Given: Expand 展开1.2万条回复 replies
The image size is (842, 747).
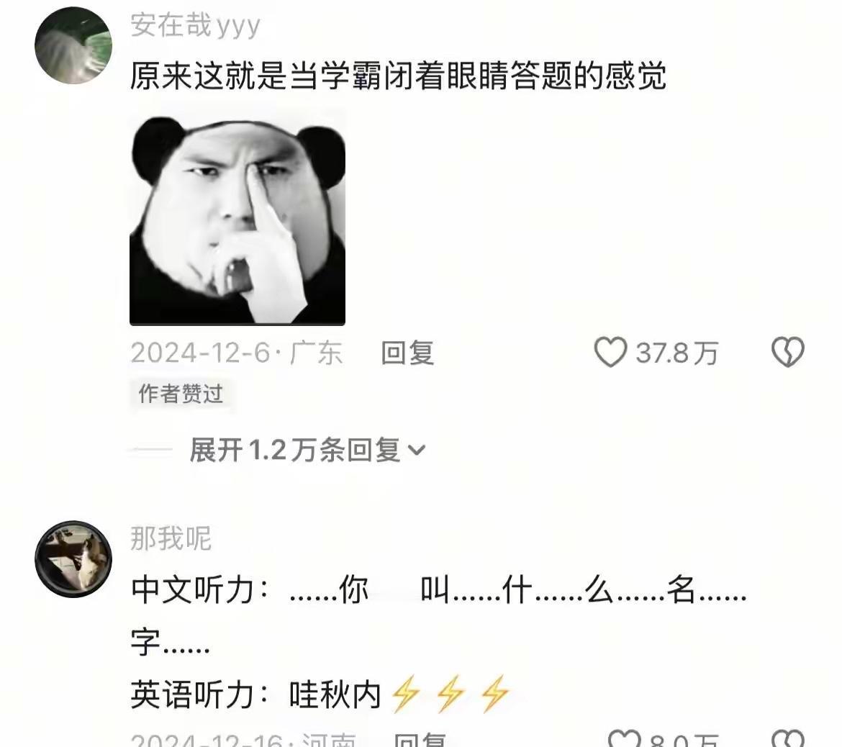Looking at the screenshot, I should [307, 450].
